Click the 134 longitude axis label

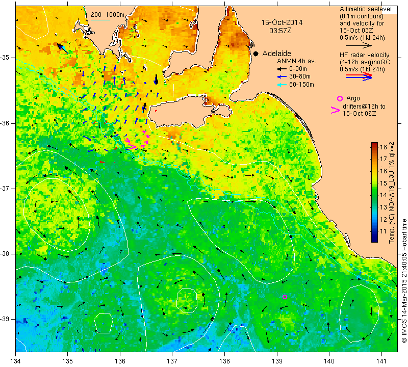coord(16,361)
